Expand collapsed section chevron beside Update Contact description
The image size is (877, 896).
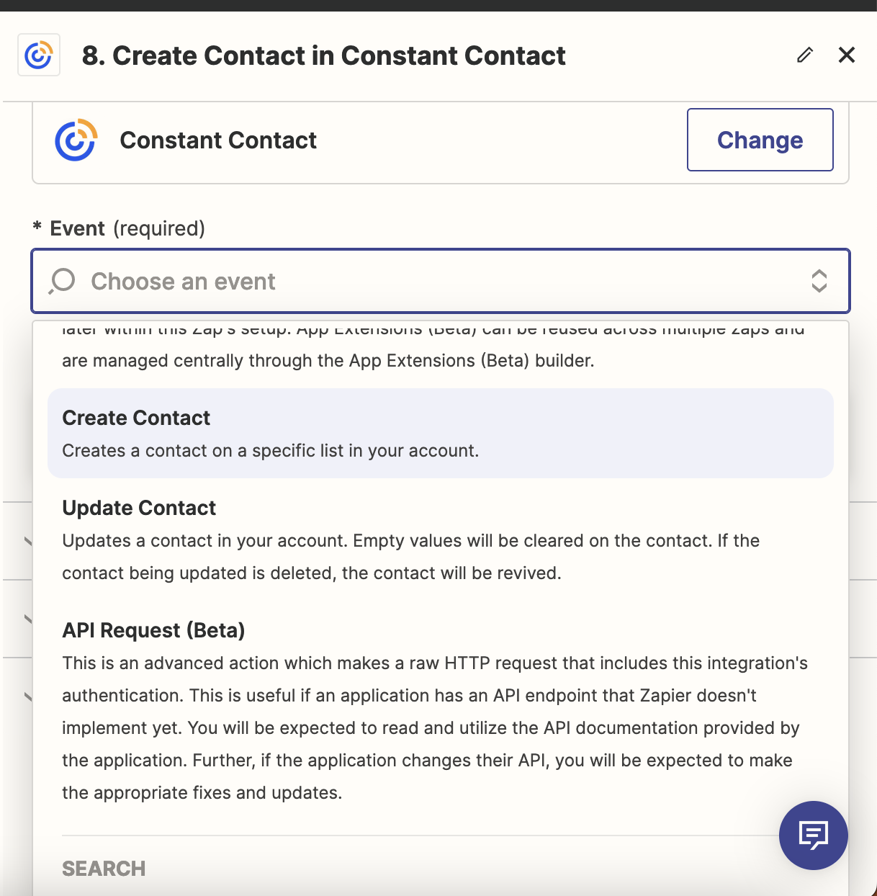click(28, 540)
